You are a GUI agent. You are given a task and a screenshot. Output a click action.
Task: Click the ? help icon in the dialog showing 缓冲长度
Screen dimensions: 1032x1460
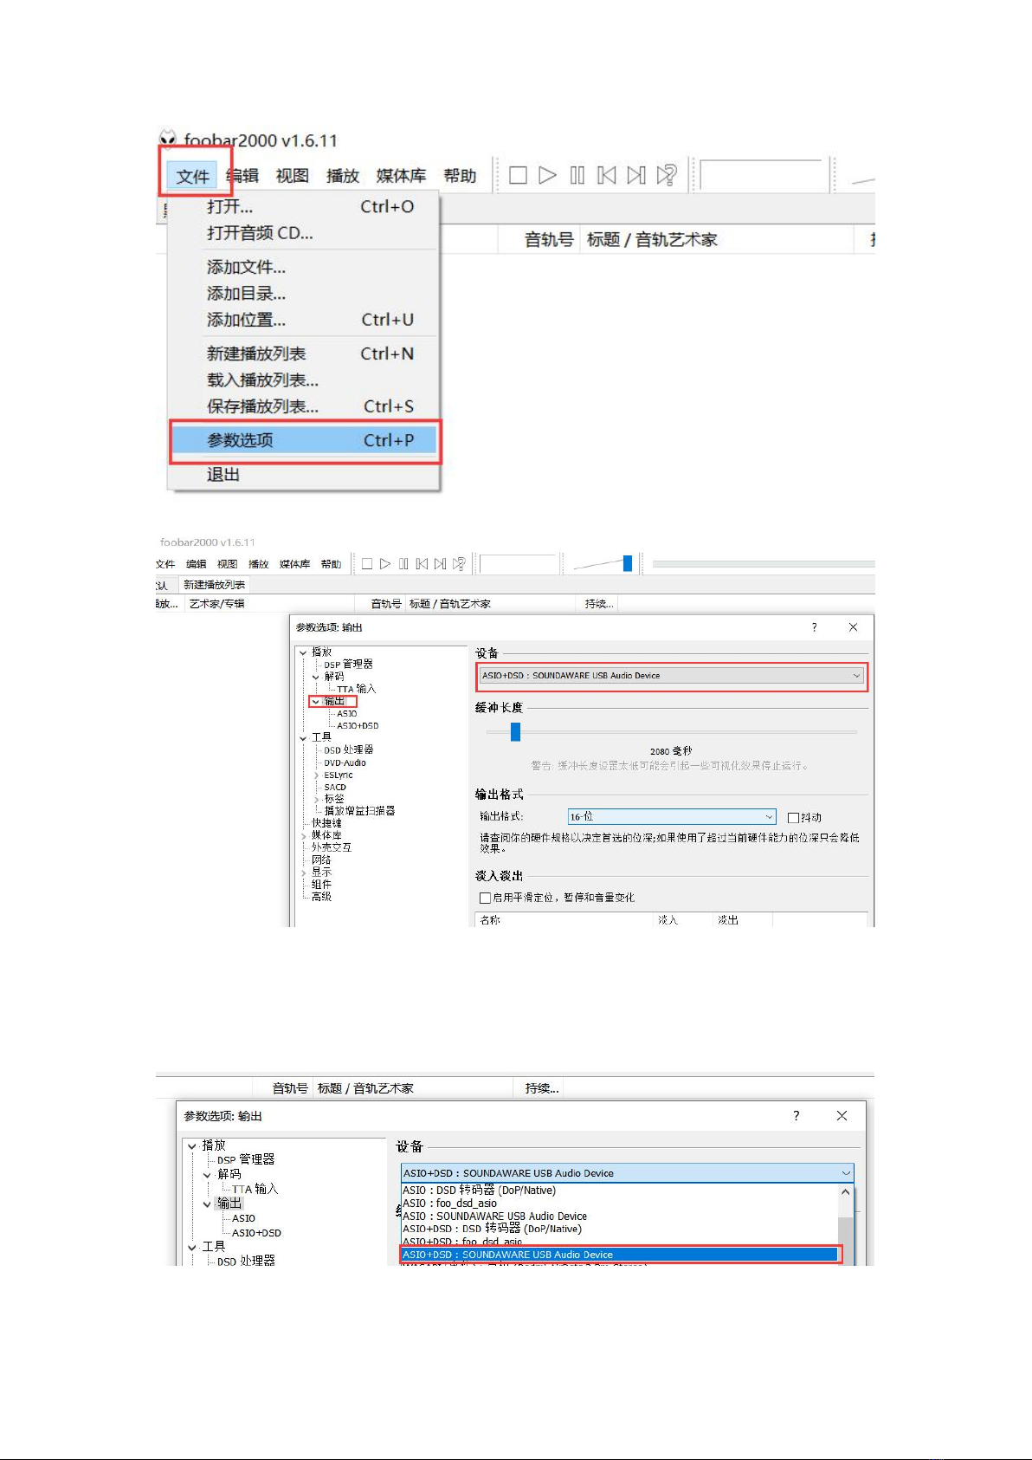814,627
